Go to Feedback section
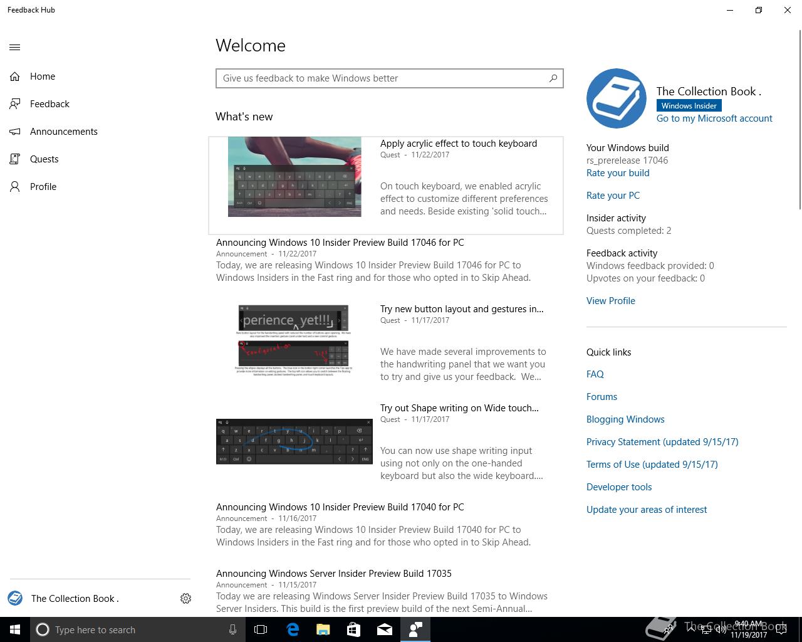 tap(49, 104)
